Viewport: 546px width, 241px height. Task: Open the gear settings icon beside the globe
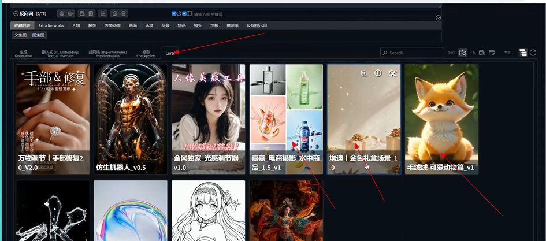pos(70,14)
